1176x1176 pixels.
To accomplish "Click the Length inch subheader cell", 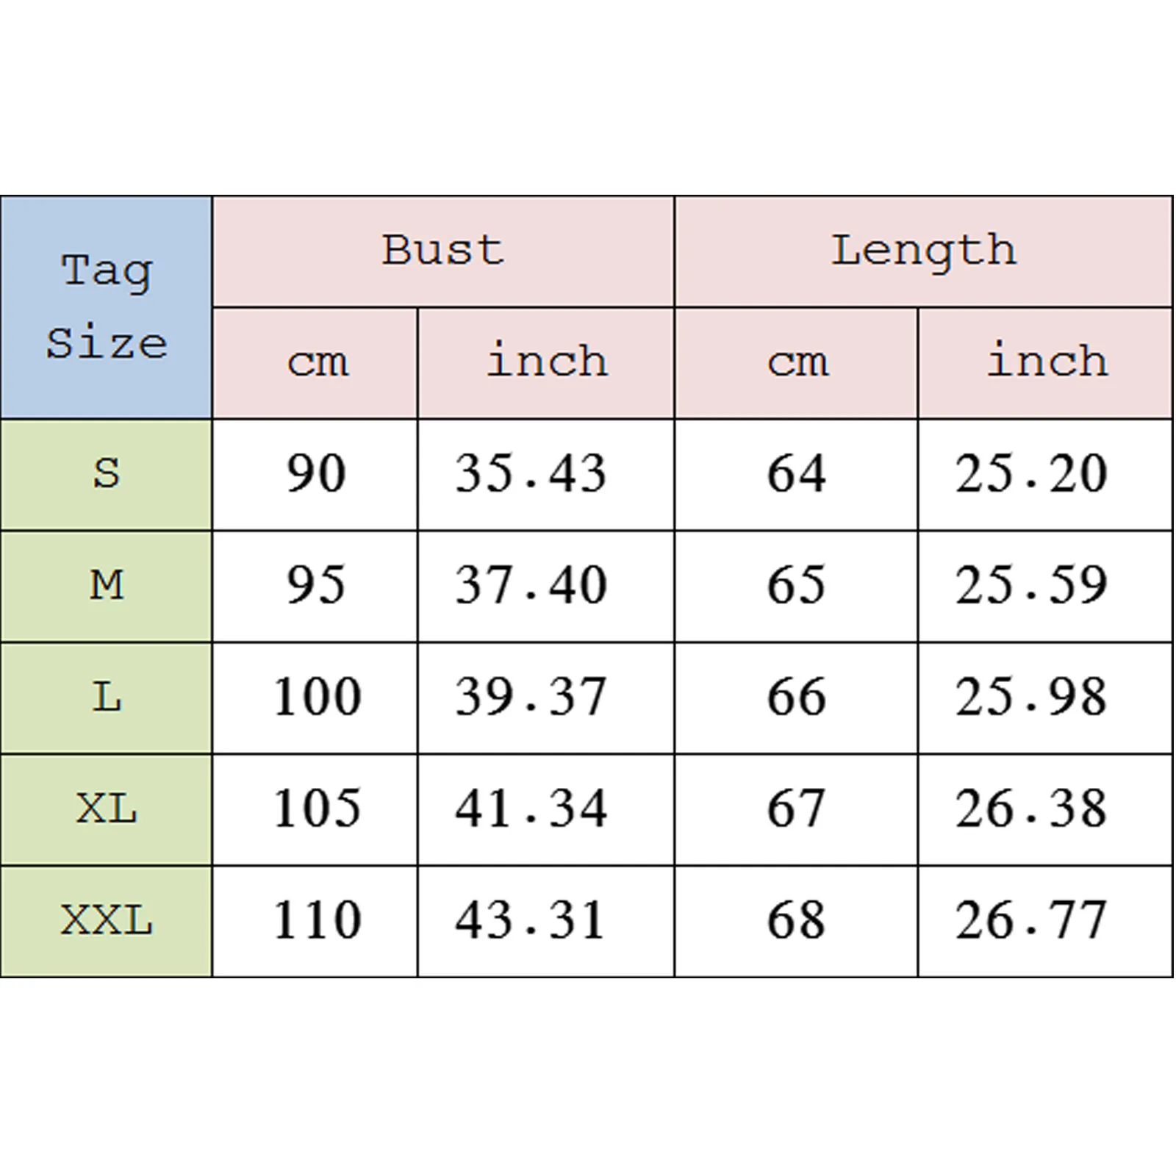I will pyautogui.click(x=1045, y=362).
